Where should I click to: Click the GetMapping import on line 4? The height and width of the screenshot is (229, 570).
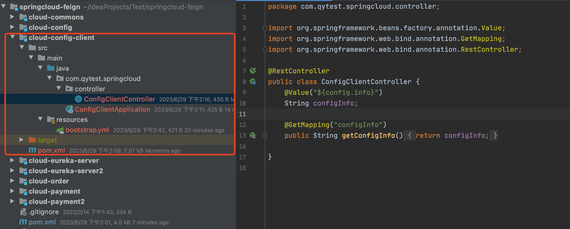point(386,39)
